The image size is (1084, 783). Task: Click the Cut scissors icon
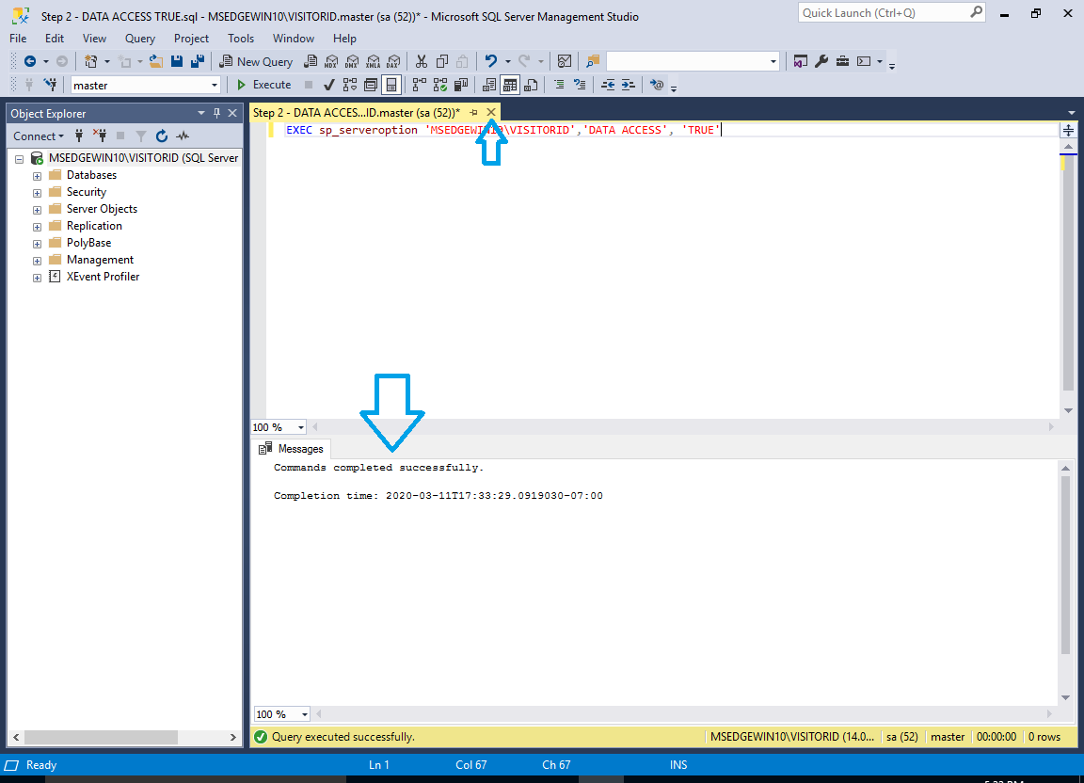click(421, 61)
